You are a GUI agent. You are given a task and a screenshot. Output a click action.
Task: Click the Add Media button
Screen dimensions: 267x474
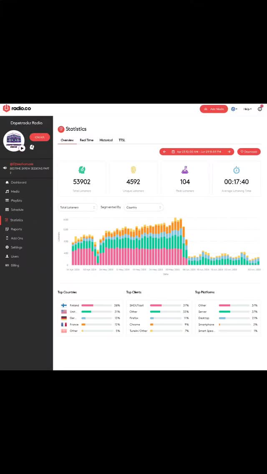pos(214,109)
